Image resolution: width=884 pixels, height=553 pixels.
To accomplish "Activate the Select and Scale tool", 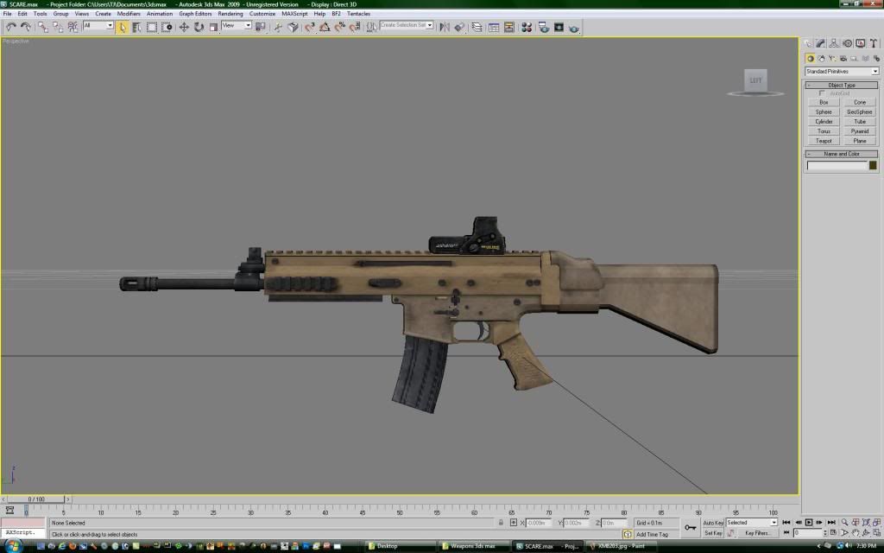I will [213, 27].
